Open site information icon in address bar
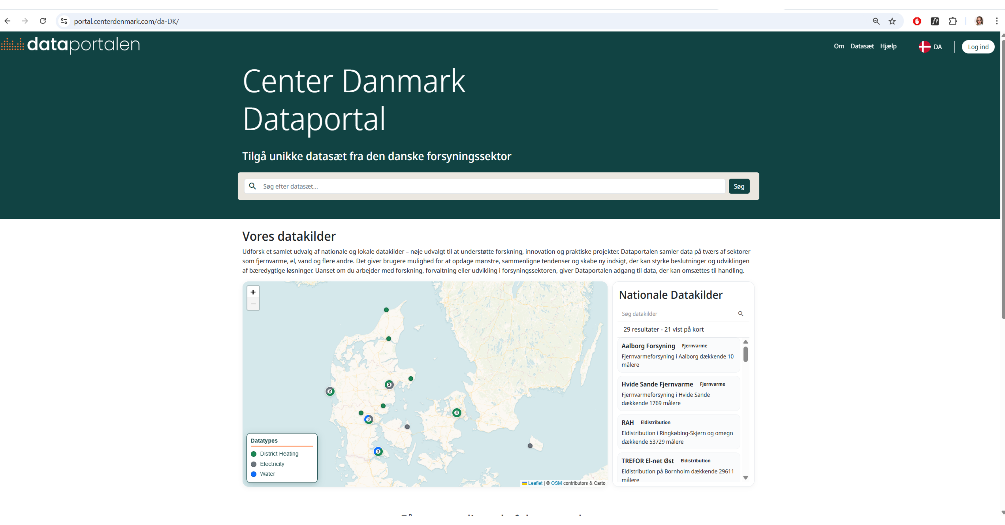Screen dimensions: 1005x525 (x=64, y=21)
